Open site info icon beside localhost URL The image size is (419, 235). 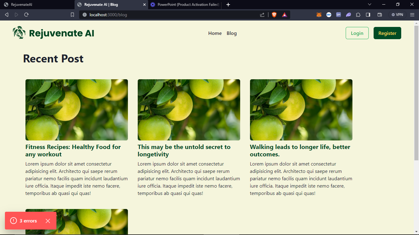85,15
